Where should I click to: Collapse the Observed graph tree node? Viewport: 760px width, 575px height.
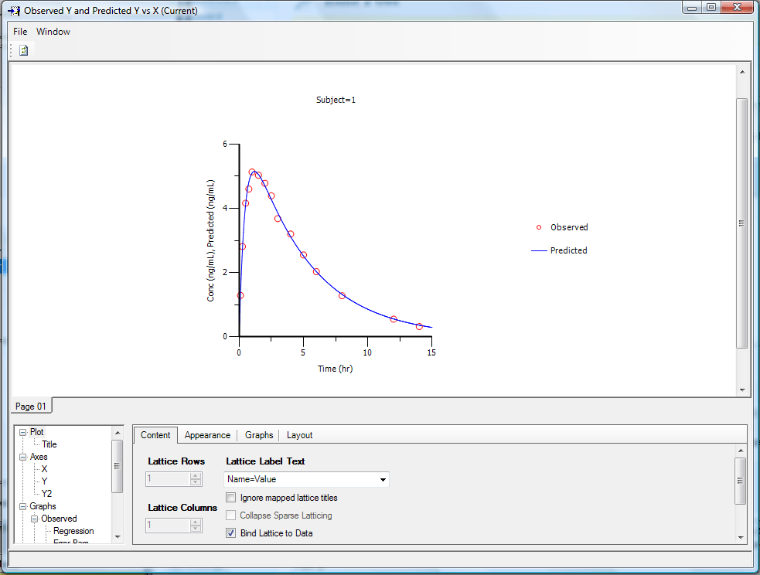point(35,519)
